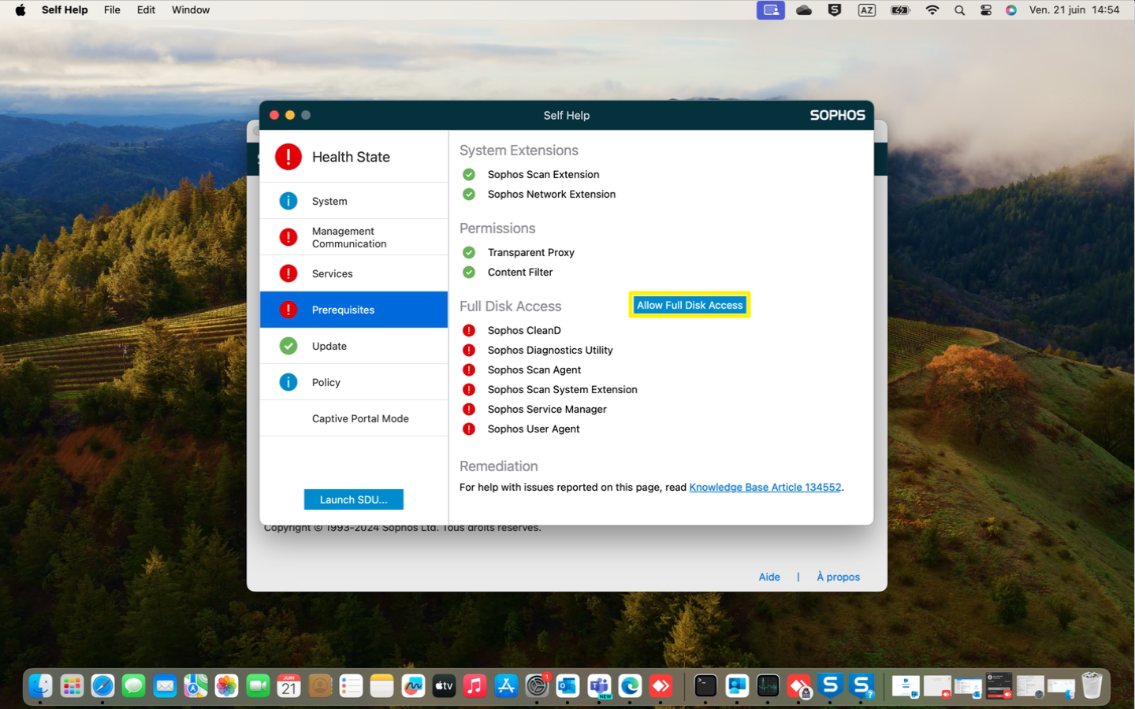This screenshot has width=1135, height=709.
Task: Open the Knowledge Base Article 134552 link
Action: coord(765,487)
